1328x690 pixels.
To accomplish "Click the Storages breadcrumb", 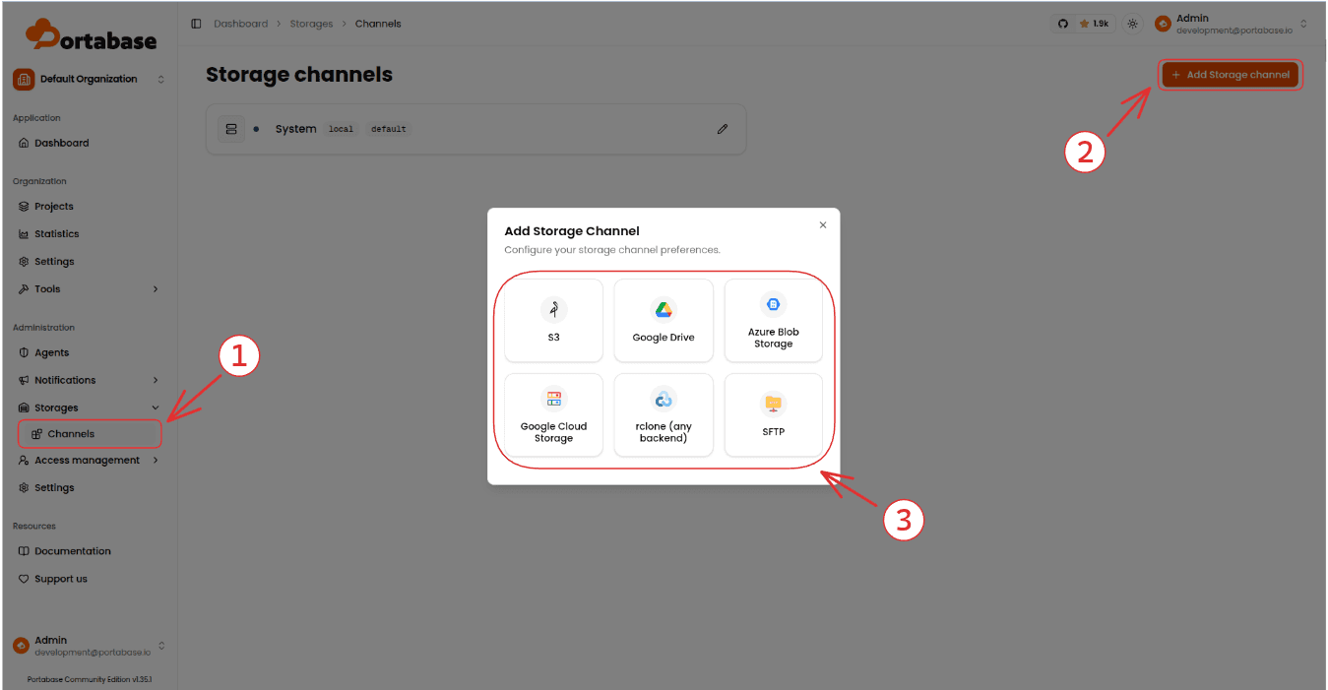I will (x=311, y=24).
